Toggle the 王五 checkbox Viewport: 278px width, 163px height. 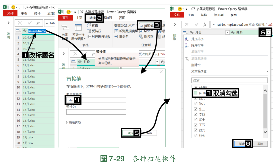(196, 125)
